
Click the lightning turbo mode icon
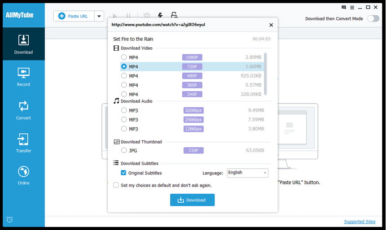160,16
